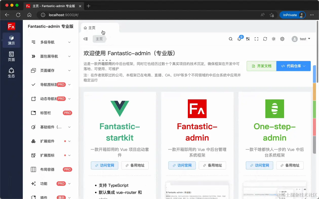Click the blue segment on right edge strip
The image size is (319, 199).
[314, 74]
